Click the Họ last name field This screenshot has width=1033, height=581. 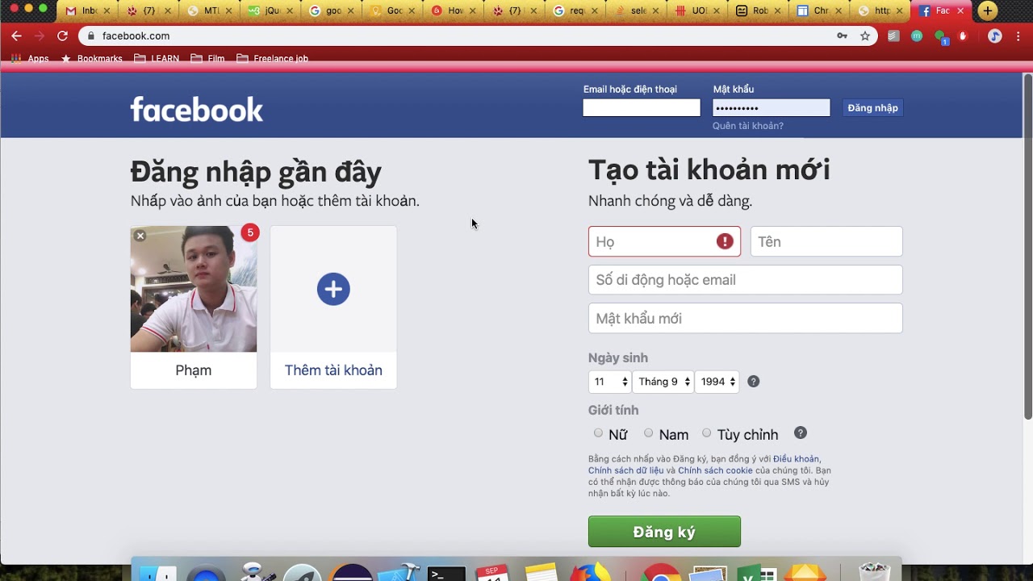(664, 241)
